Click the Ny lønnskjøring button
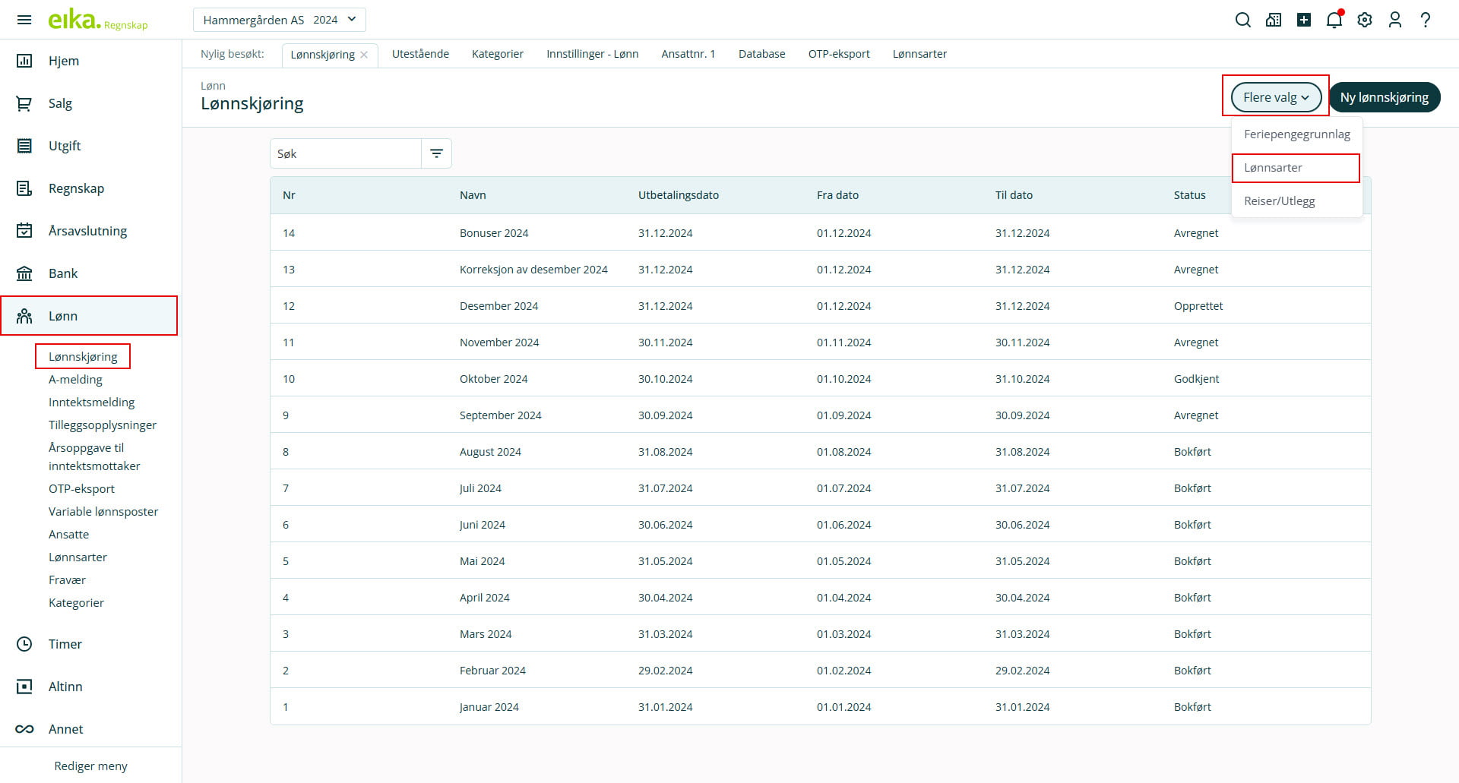Viewport: 1459px width, 783px height. pyautogui.click(x=1385, y=97)
